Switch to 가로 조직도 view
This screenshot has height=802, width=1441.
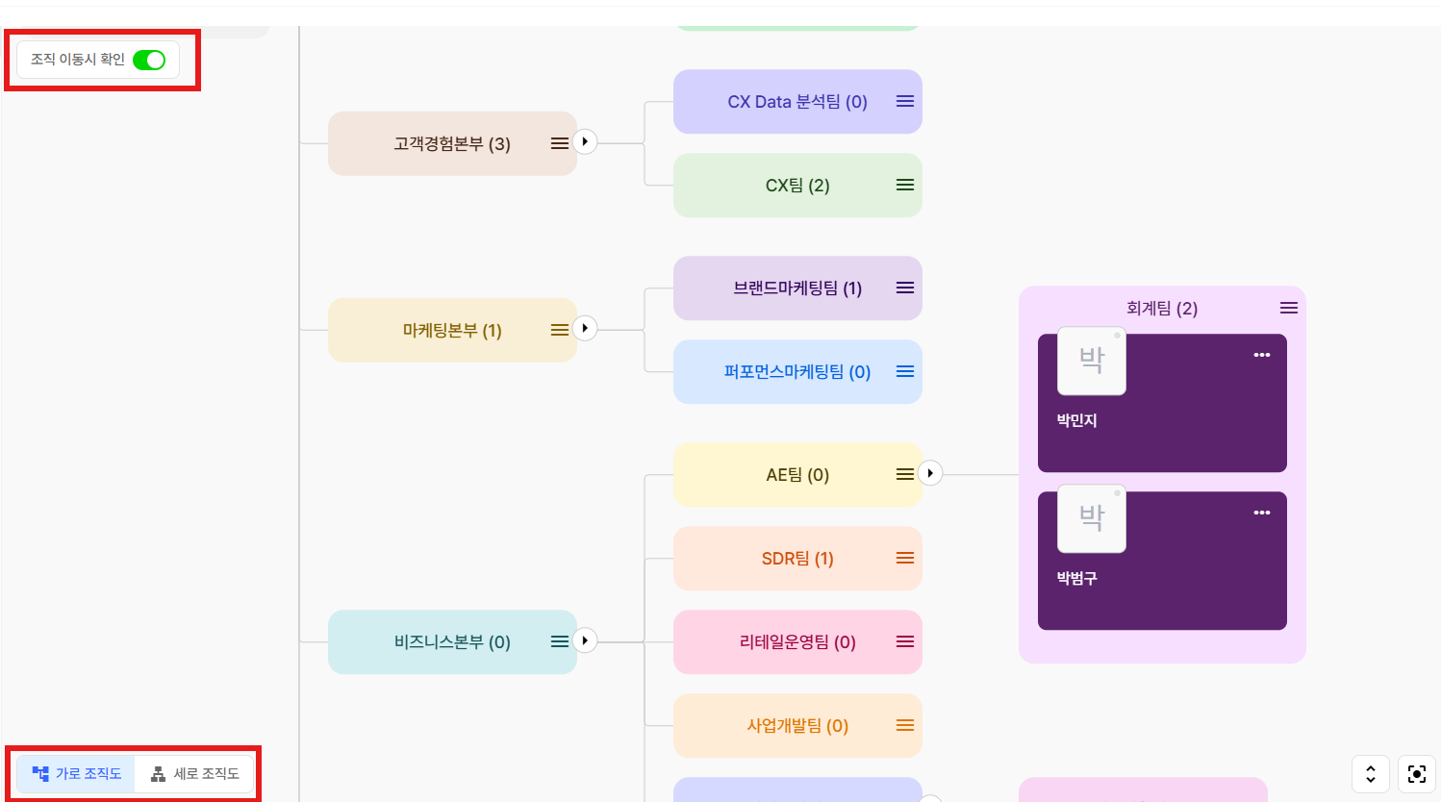tap(76, 773)
